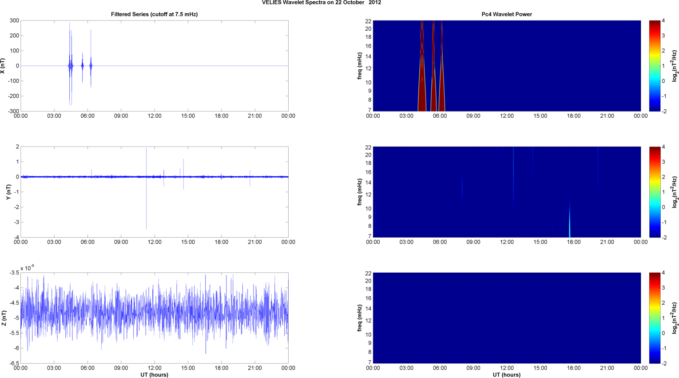Click the 'freq (mHz)' label of the bottom spectrum
Screen dimensions: 679x378
tap(359, 318)
